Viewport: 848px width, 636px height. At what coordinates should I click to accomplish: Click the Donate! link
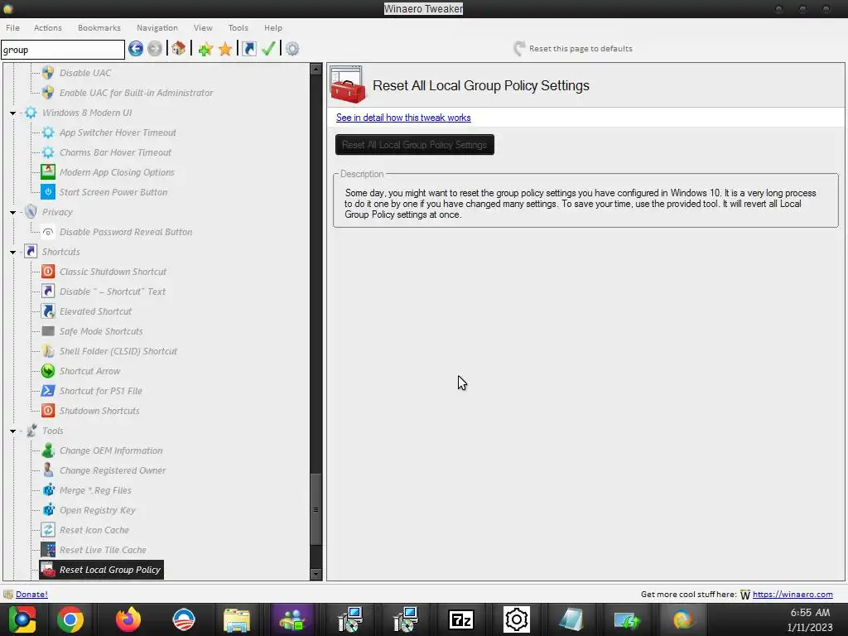tap(32, 594)
